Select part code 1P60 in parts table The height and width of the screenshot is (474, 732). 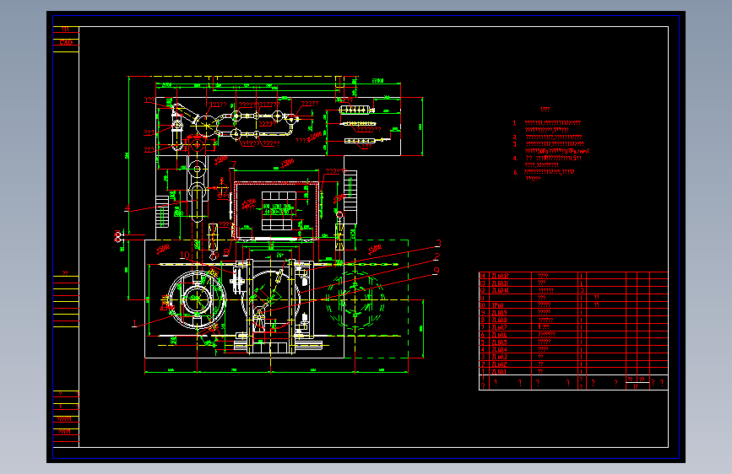tap(497, 305)
